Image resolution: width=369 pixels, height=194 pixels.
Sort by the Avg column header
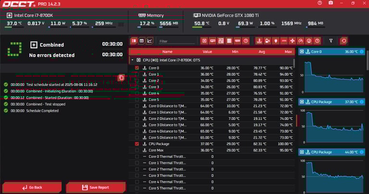pyautogui.click(x=262, y=52)
